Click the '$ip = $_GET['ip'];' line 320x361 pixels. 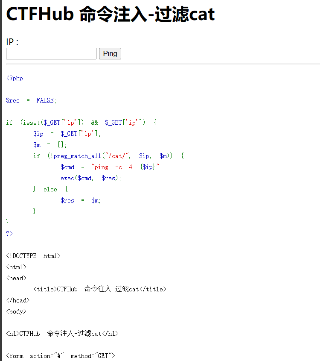point(67,134)
